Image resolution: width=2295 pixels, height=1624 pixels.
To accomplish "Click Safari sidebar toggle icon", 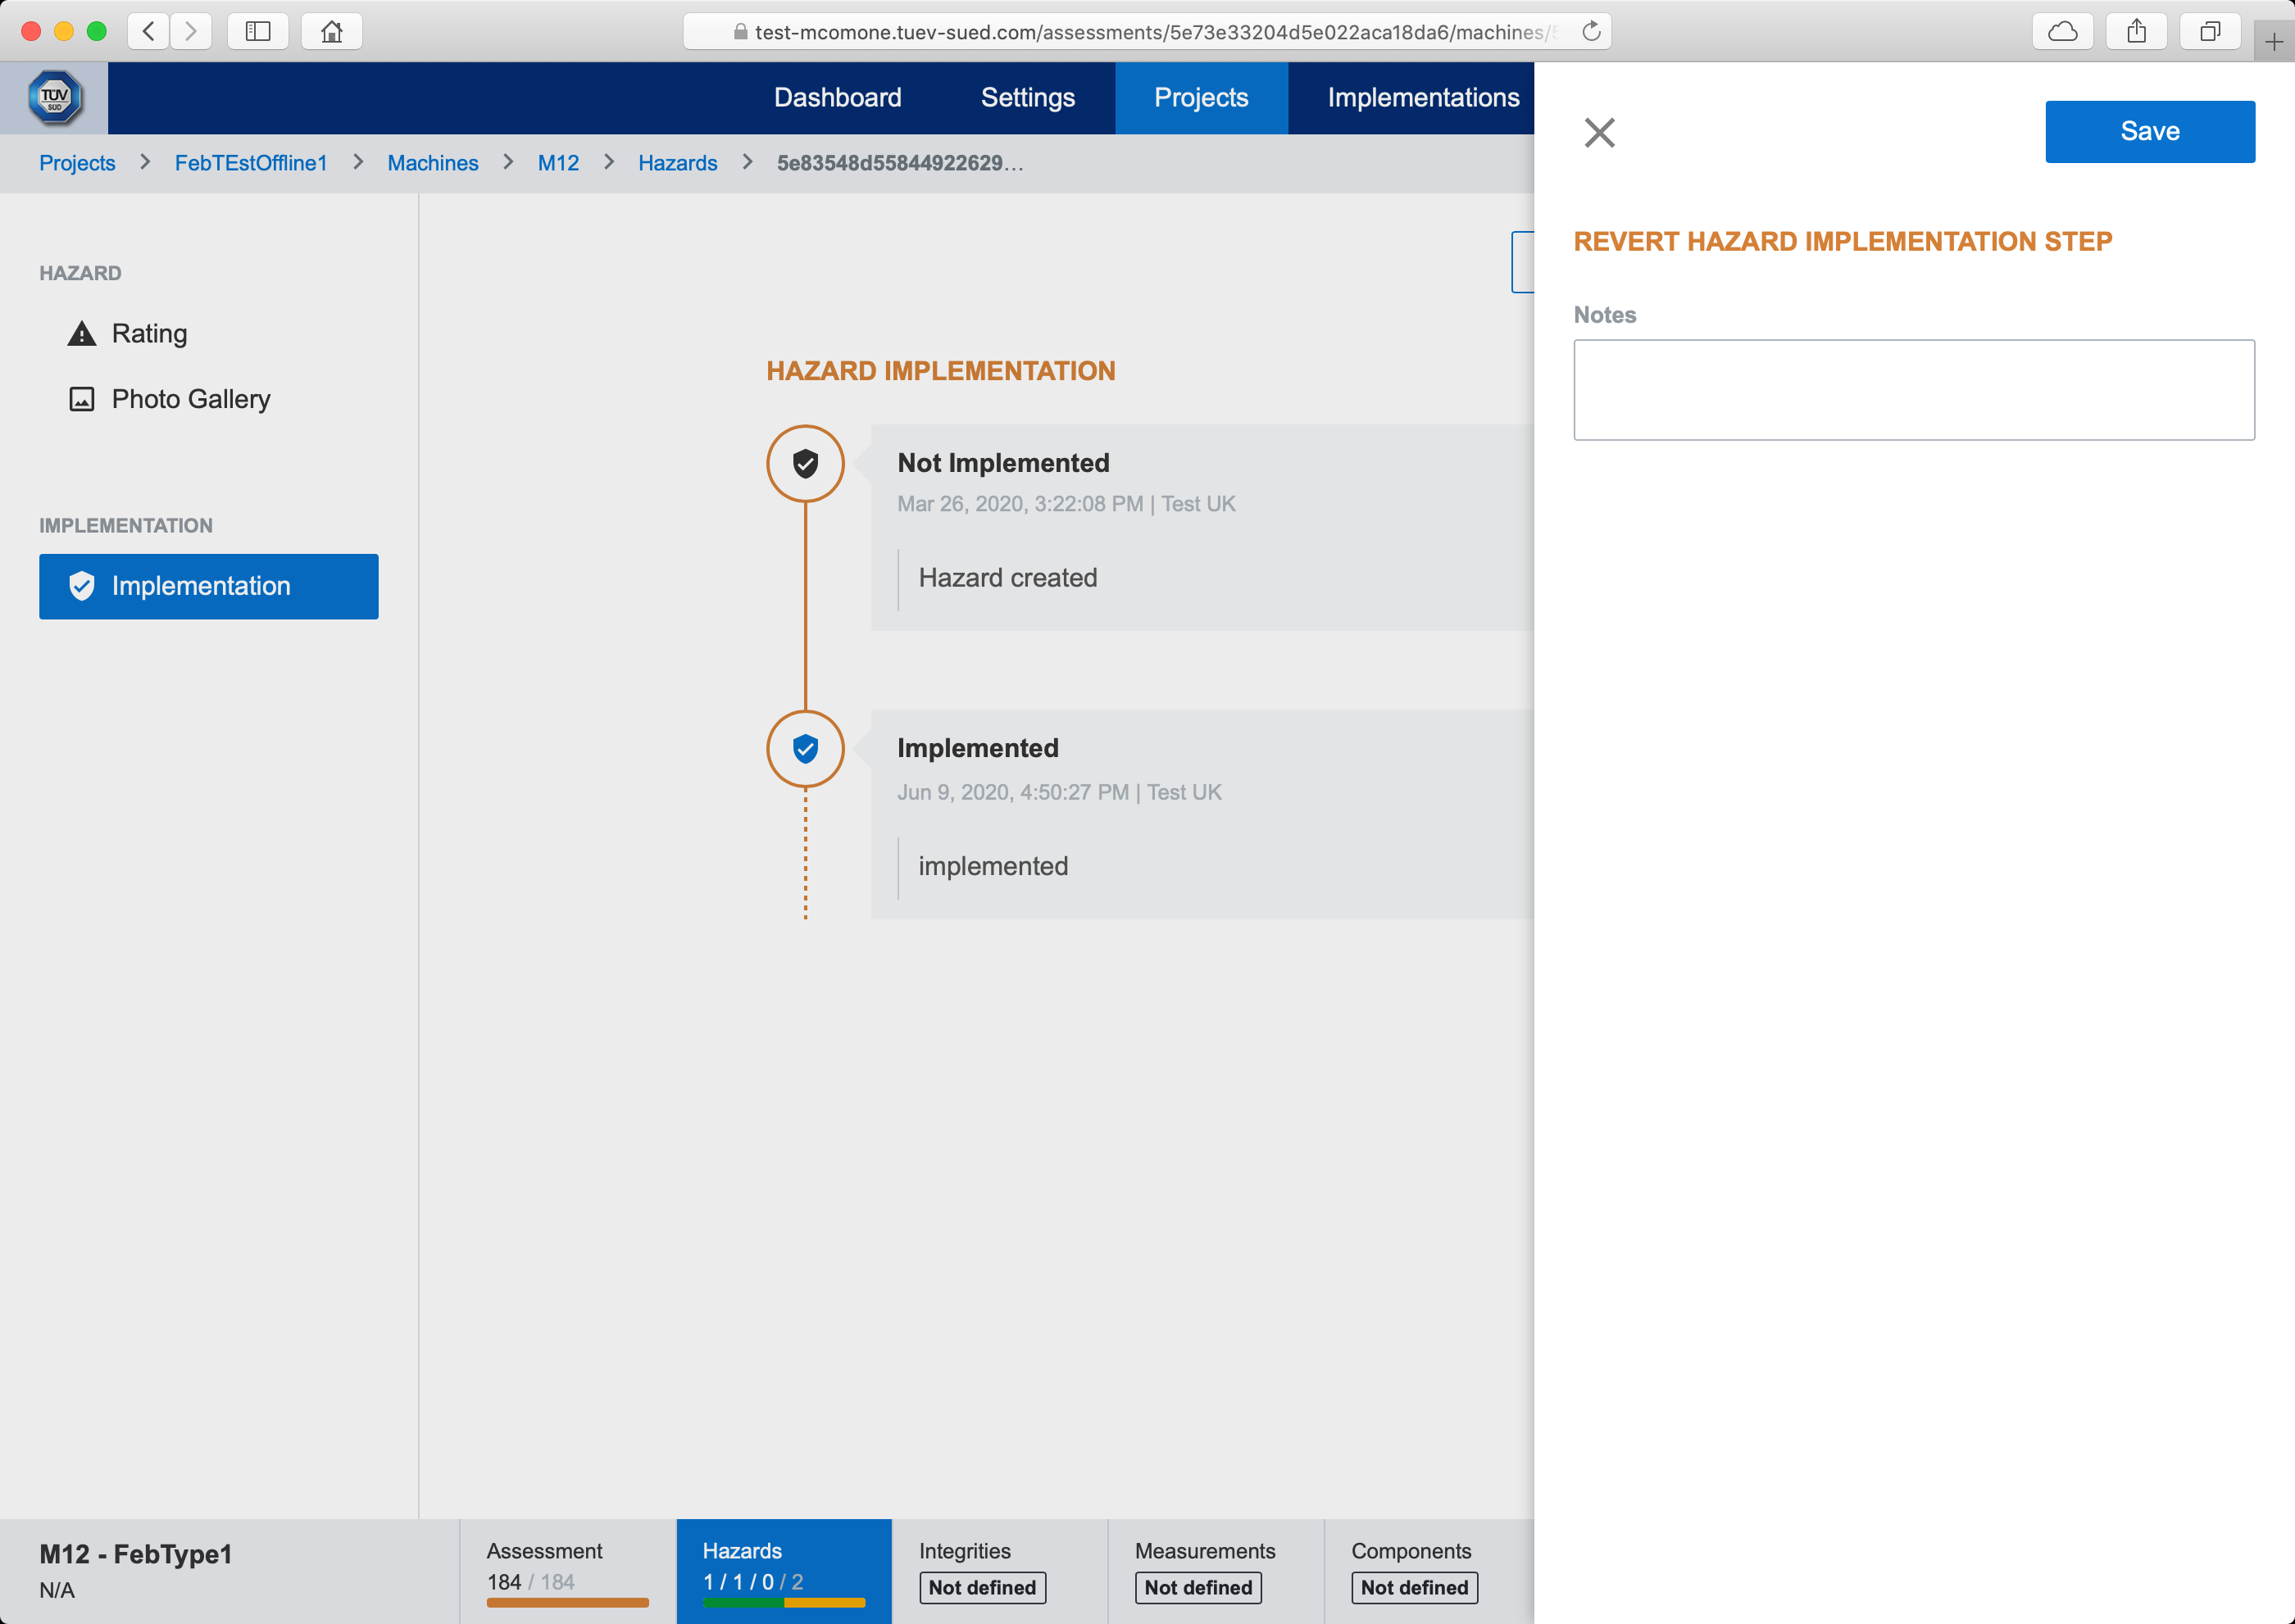I will tap(258, 32).
